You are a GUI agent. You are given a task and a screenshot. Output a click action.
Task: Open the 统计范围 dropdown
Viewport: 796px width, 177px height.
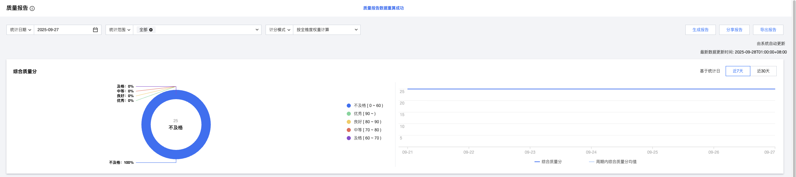click(119, 30)
